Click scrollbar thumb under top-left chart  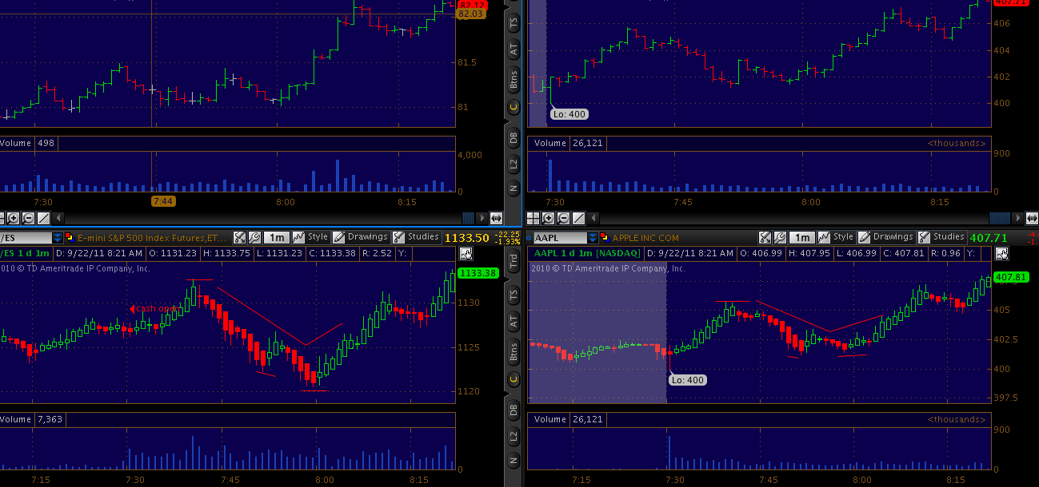pyautogui.click(x=468, y=218)
